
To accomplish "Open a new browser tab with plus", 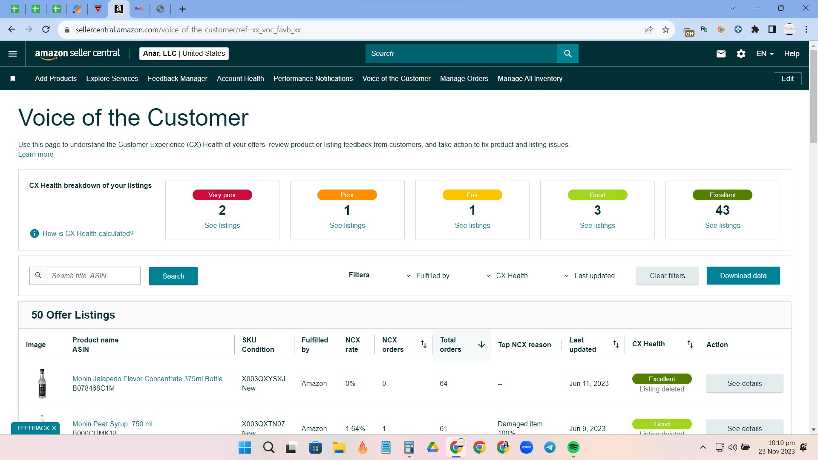I will coord(183,9).
